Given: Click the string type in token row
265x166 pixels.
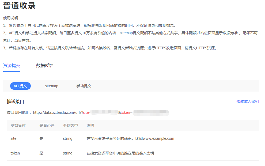Looking at the screenshot, I should point(67,153).
